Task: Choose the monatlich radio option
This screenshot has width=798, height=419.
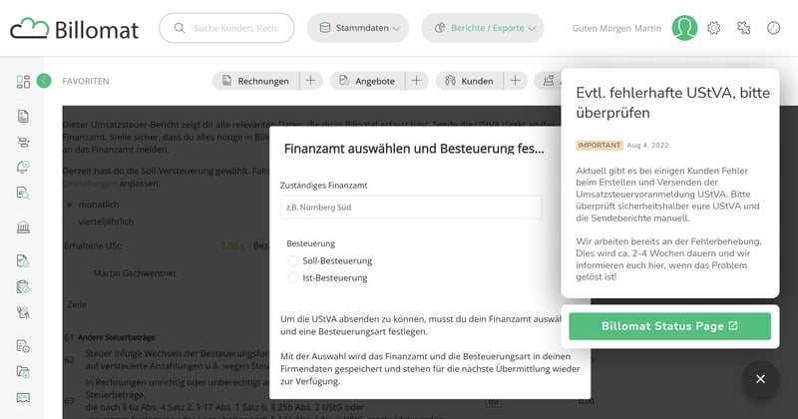Action: pyautogui.click(x=69, y=204)
